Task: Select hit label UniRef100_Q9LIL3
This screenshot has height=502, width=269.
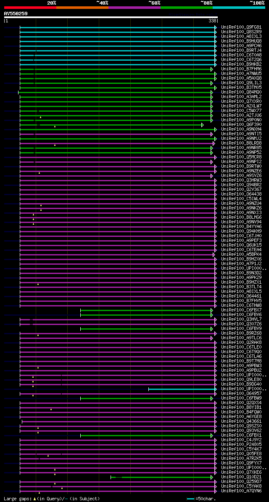Action: coord(241,83)
